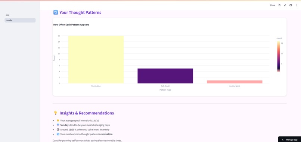Click the Around 11:00 spiral line
The image size is (301, 142).
(85, 130)
